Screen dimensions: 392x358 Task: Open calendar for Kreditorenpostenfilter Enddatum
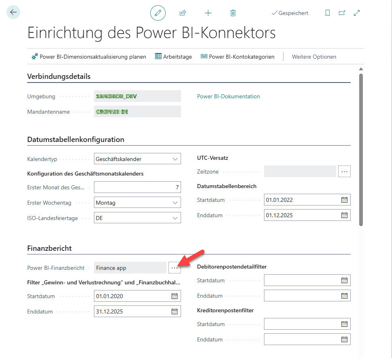click(x=344, y=339)
